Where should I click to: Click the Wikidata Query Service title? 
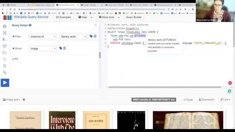pos(31,17)
